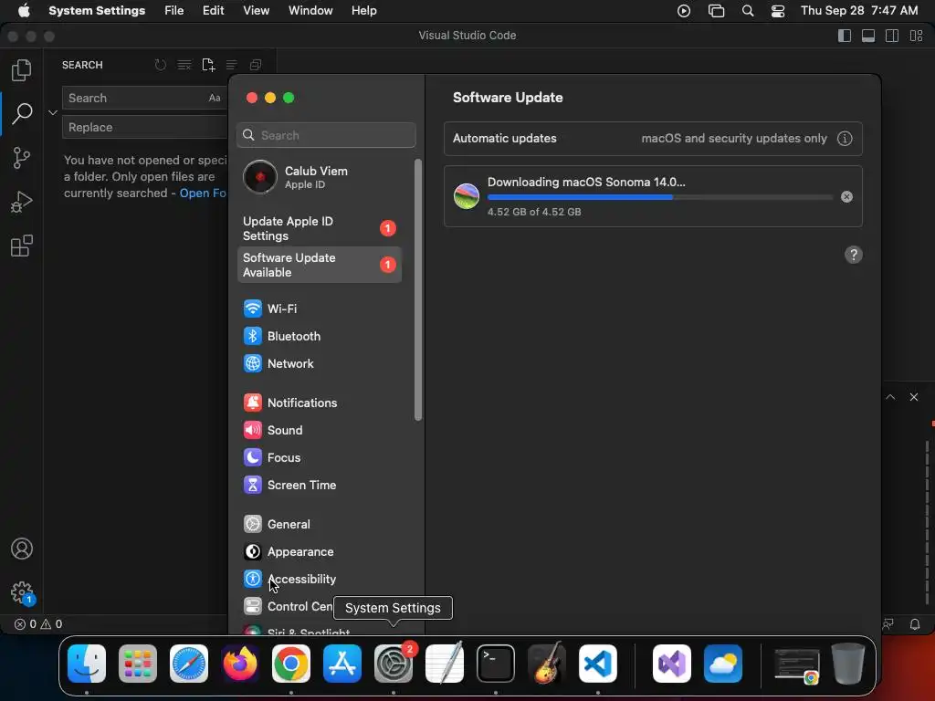935x701 pixels.
Task: Open GarageBand from the Dock
Action: (x=547, y=664)
